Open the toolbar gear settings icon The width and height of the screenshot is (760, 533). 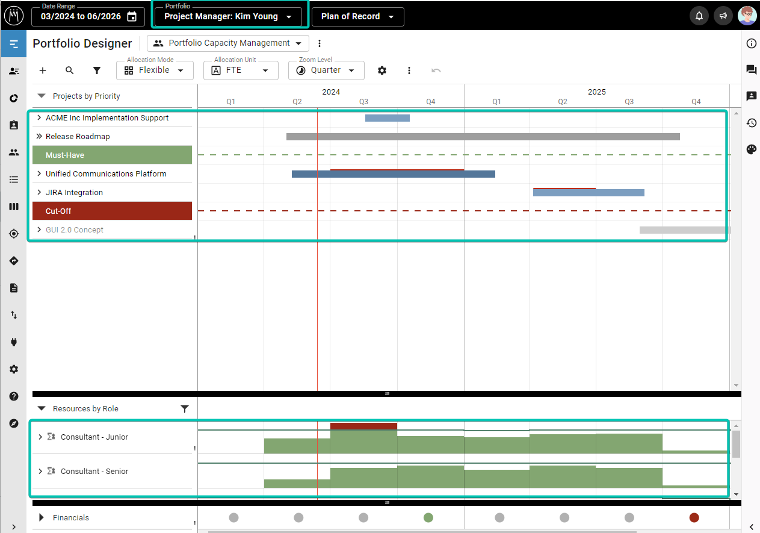pos(382,70)
